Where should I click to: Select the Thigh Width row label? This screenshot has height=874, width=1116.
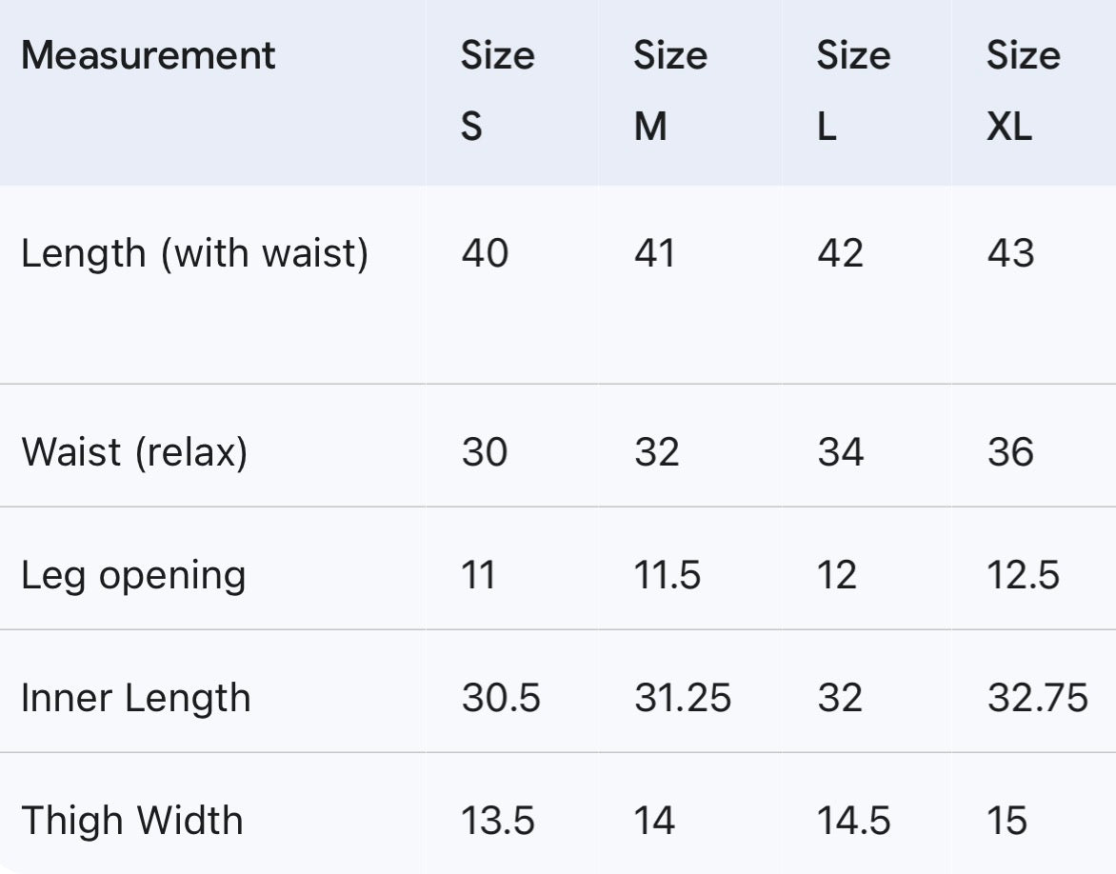tap(131, 821)
